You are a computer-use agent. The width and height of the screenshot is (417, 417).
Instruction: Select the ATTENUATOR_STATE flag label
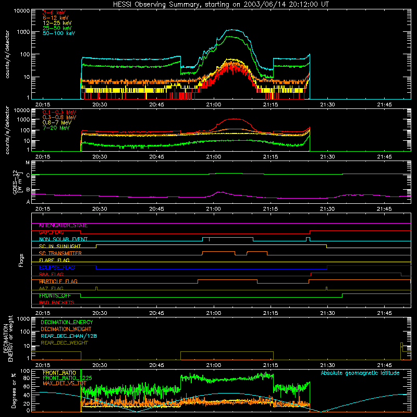pos(63,226)
